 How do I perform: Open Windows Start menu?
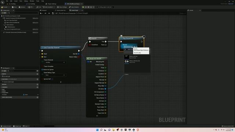97,130
